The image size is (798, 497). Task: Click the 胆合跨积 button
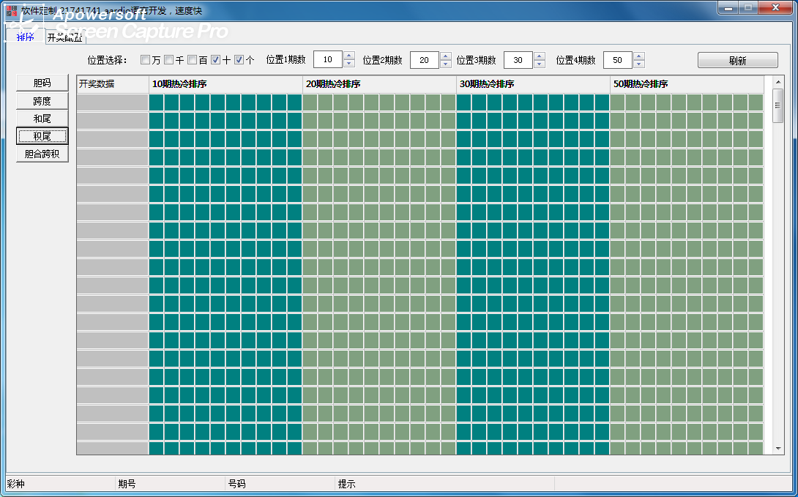point(42,154)
